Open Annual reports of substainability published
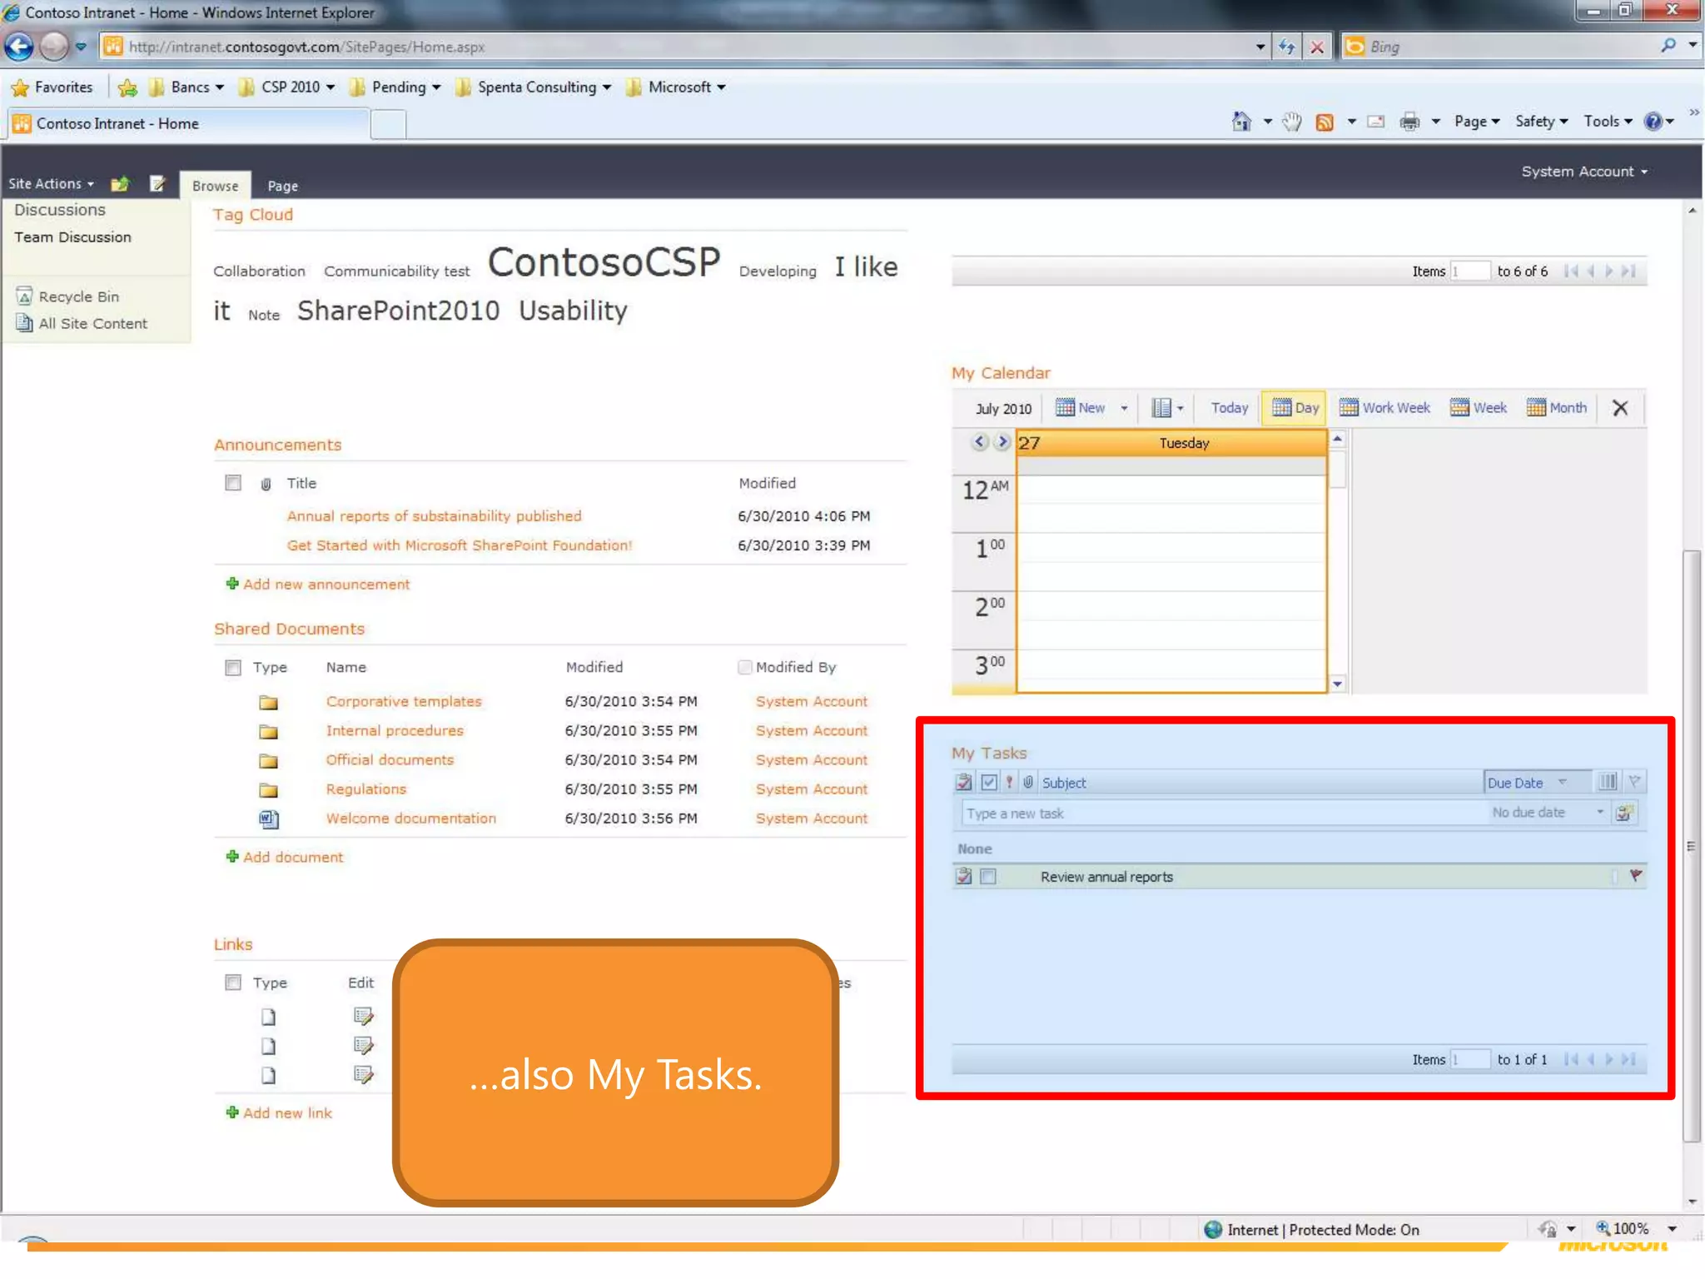 [x=434, y=516]
